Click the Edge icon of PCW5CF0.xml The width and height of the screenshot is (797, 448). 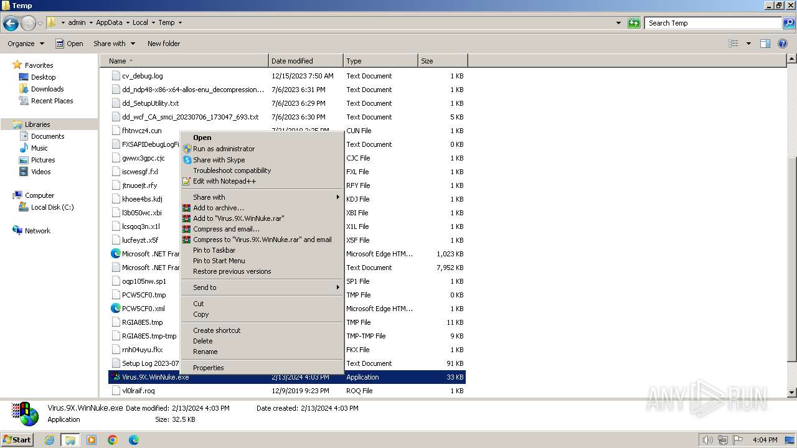[115, 309]
